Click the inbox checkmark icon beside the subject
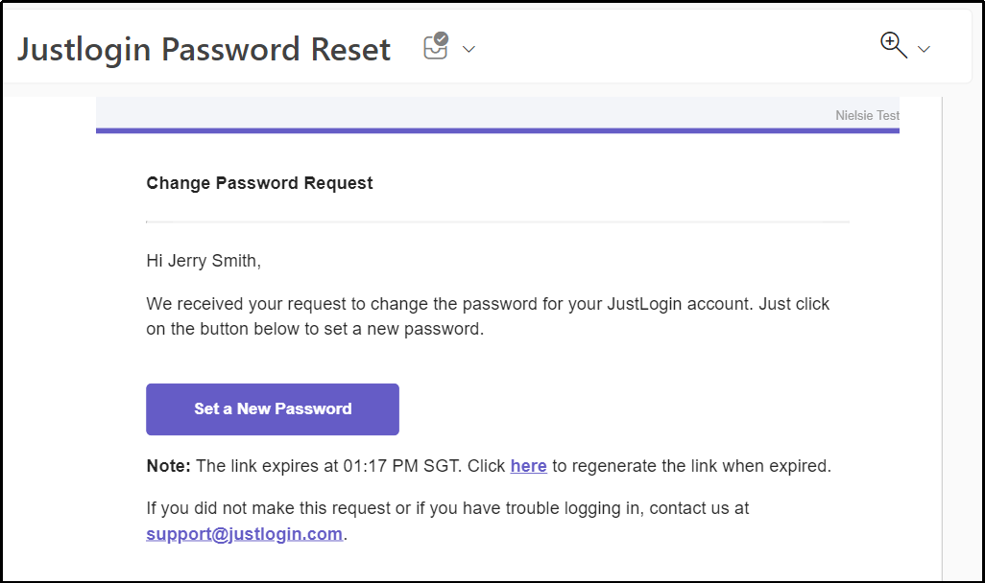The width and height of the screenshot is (985, 583). pos(436,47)
